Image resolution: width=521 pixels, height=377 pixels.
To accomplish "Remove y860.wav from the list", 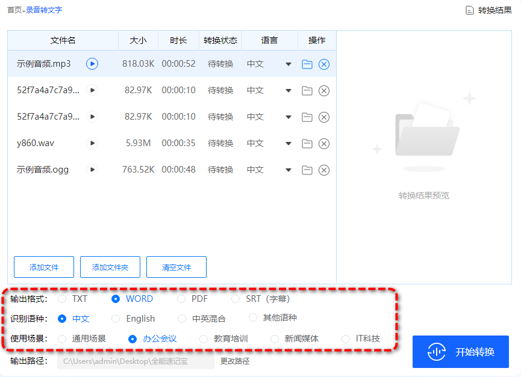I will (324, 144).
